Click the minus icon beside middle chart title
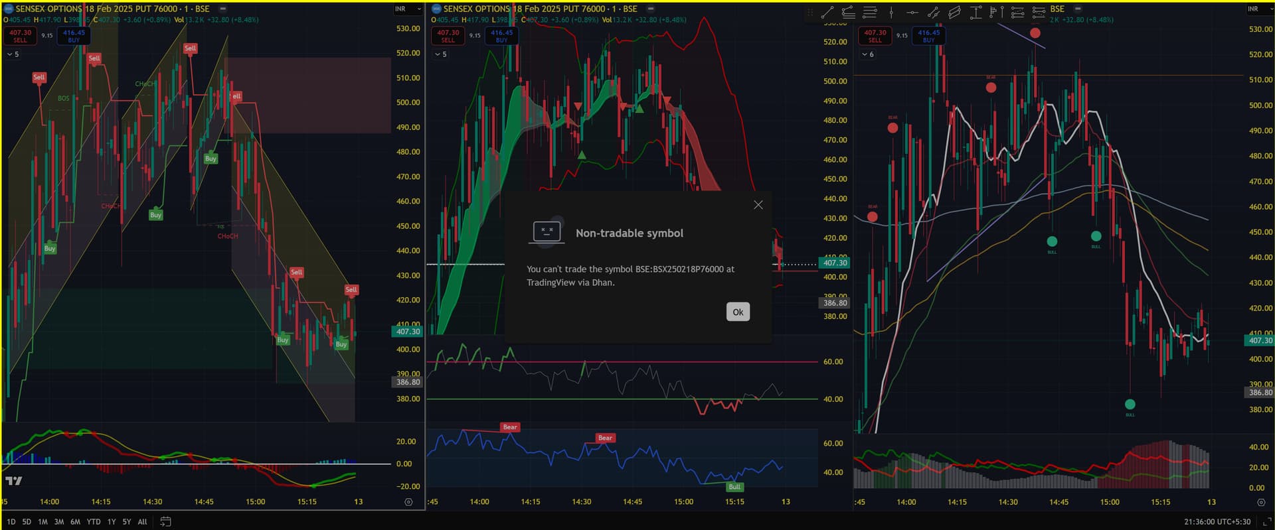The image size is (1275, 530). (x=650, y=9)
